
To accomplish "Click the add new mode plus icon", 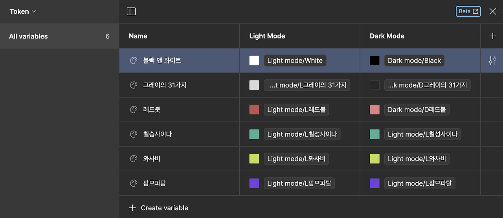I will click(x=492, y=36).
